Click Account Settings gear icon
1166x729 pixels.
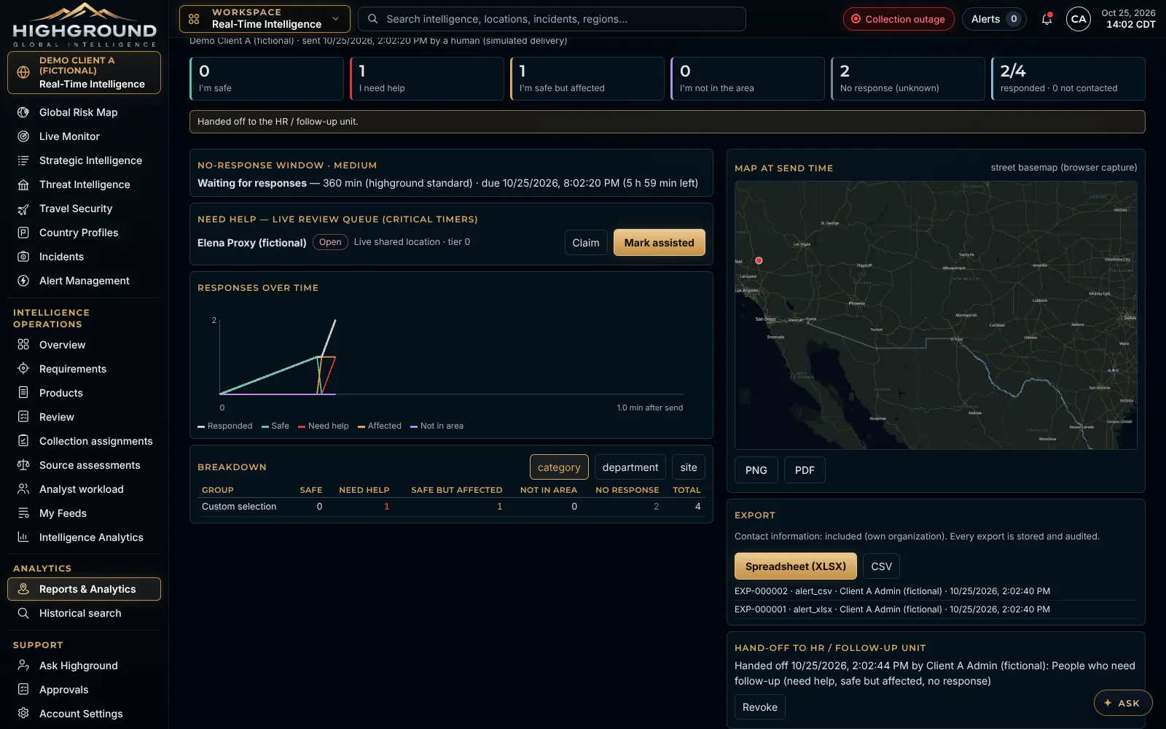(23, 714)
